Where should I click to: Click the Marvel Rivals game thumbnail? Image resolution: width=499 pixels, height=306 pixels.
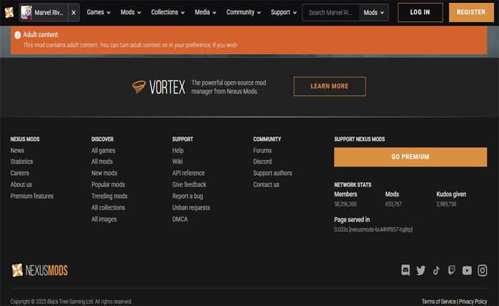point(26,12)
